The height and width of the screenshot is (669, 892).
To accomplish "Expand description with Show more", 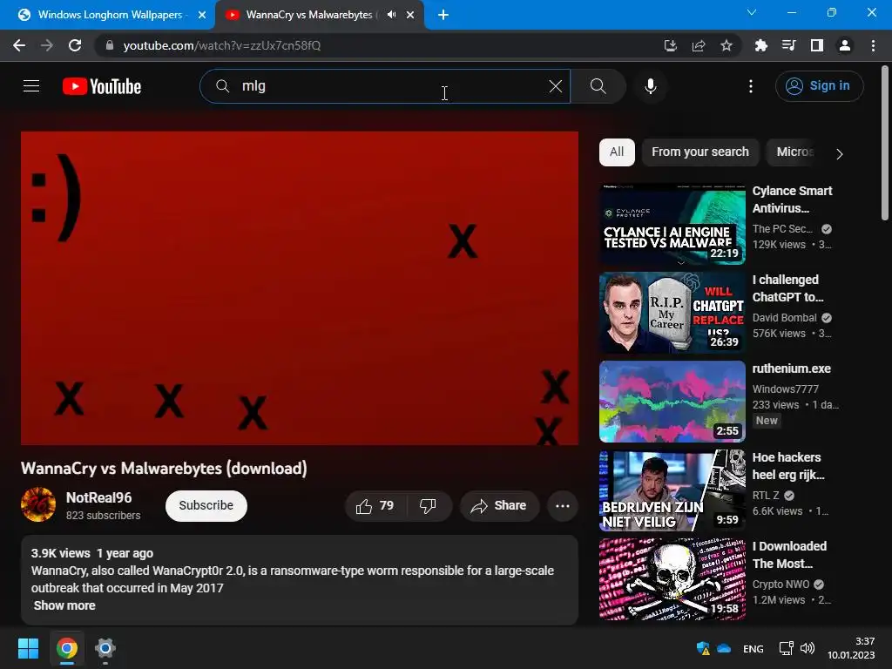I will point(64,605).
